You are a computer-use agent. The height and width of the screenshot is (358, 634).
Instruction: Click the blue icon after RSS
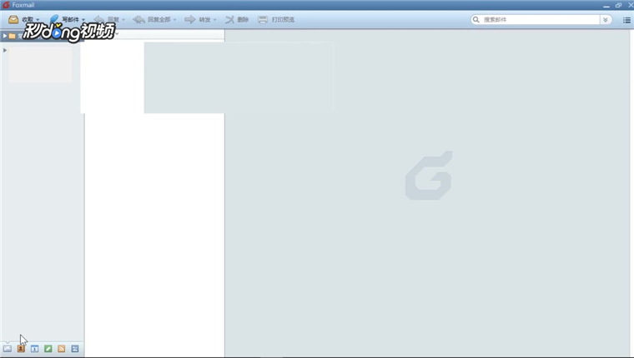click(75, 349)
